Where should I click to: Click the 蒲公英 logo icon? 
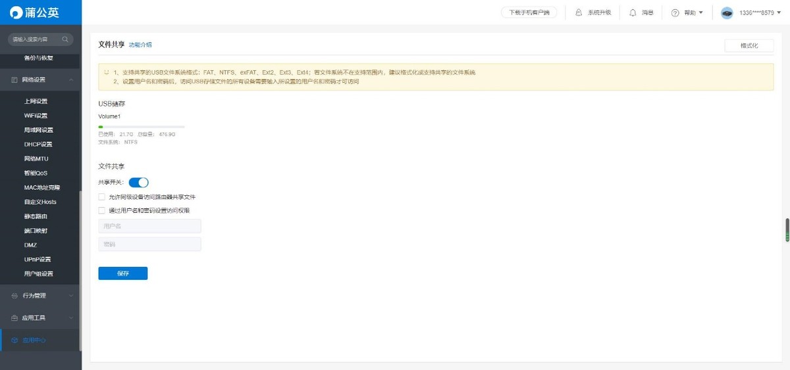pyautogui.click(x=15, y=12)
